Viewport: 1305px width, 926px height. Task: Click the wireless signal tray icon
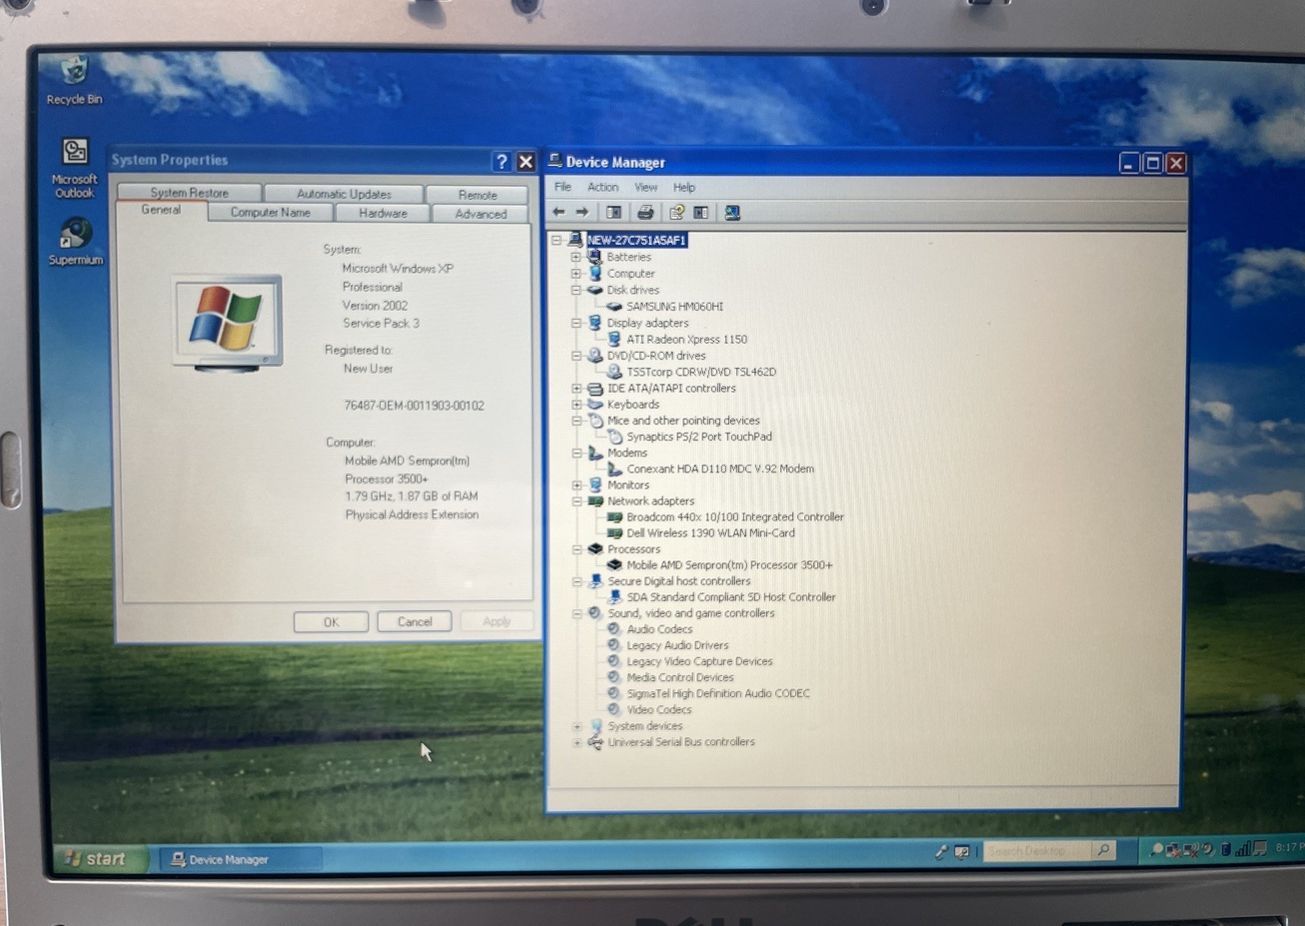(x=1242, y=849)
